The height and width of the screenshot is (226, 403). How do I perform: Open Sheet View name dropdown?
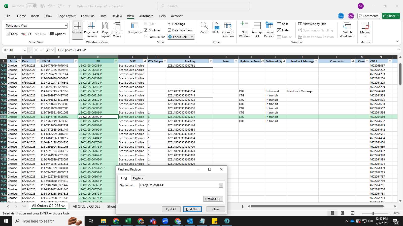[x=66, y=26]
